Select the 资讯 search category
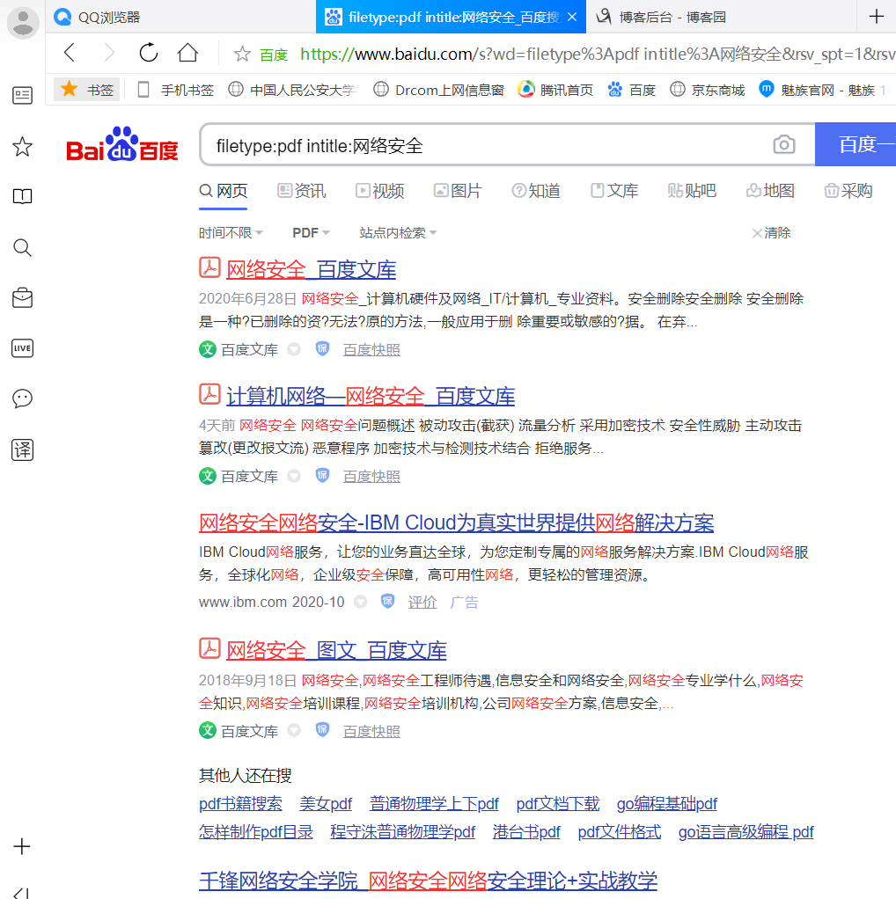Screen dimensions: 896x899 click(x=302, y=190)
